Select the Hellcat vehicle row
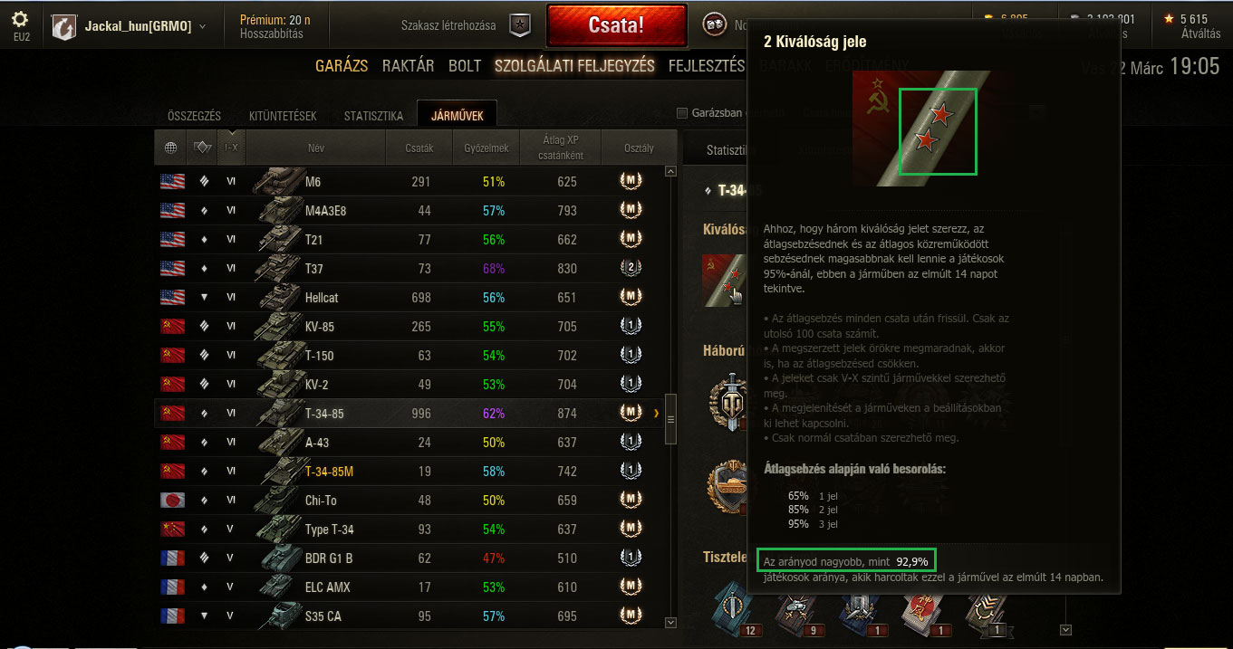Image resolution: width=1233 pixels, height=649 pixels. tap(409, 298)
